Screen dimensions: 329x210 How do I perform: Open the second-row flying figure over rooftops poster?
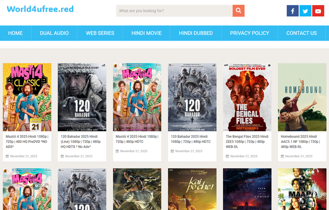point(137,189)
